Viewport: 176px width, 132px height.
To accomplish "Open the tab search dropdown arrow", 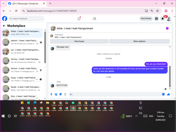I will tap(4, 4).
